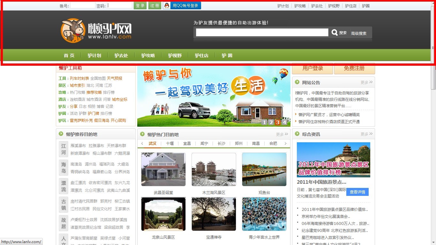The height and width of the screenshot is (245, 436).
Task: Go to banner slide number 2
Action: (271, 122)
